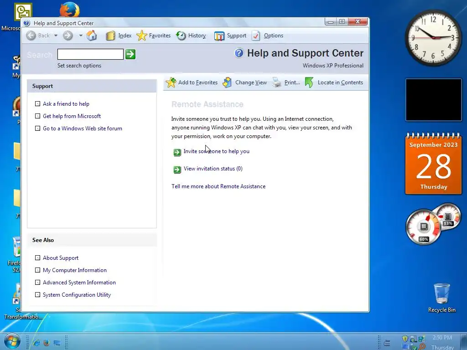
Task: Click the Change View icon
Action: tap(227, 82)
